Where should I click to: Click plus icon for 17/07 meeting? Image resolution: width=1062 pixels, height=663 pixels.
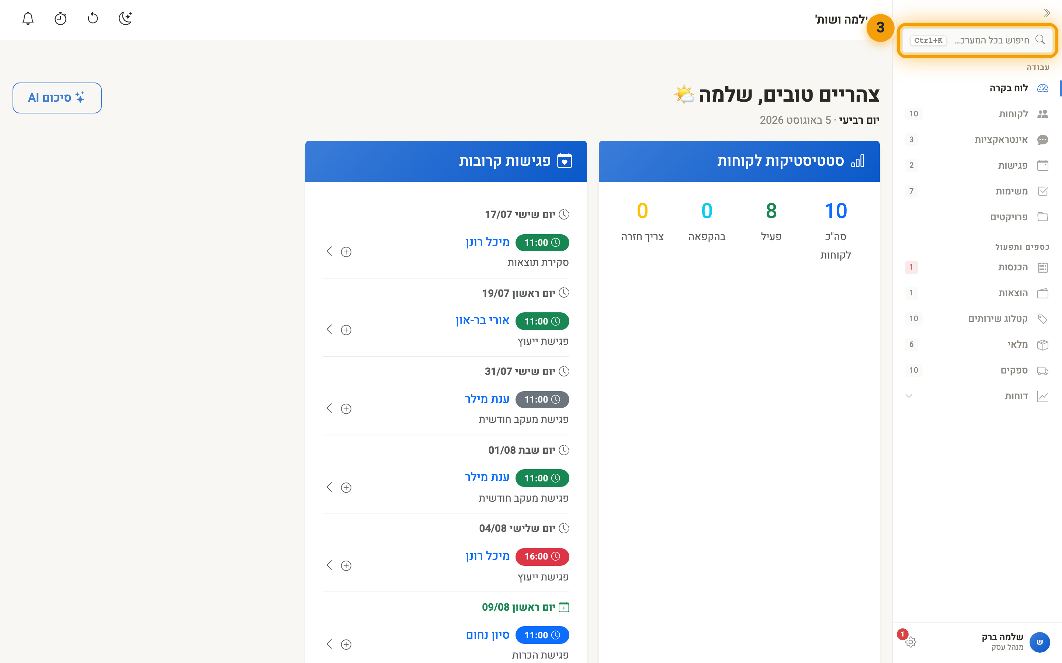coord(346,252)
